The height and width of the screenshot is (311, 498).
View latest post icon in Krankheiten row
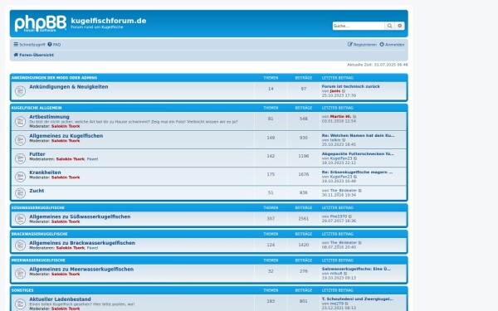(355, 177)
